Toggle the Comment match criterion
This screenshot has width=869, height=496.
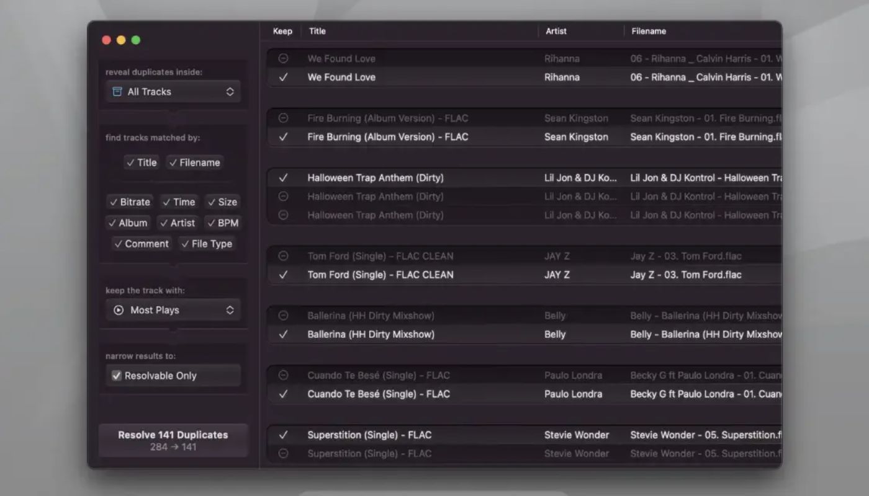[x=142, y=244]
